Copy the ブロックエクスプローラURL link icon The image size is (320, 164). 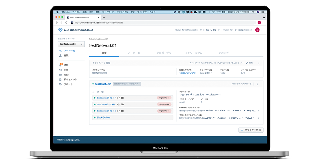[x=258, y=118]
